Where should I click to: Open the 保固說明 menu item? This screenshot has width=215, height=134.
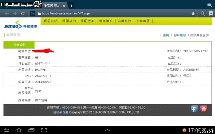coord(51,21)
